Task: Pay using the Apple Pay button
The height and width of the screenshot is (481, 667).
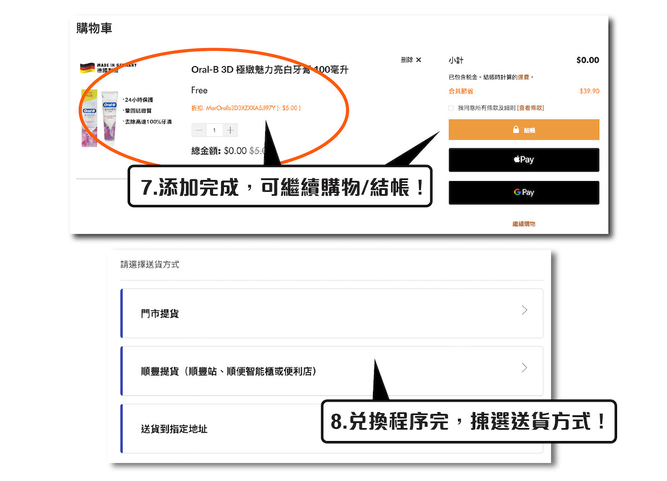Action: tap(524, 160)
